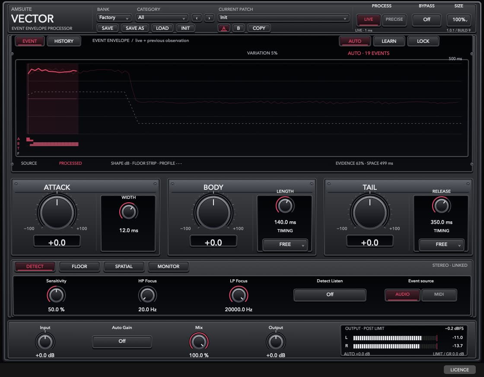Image resolution: width=484 pixels, height=377 pixels.
Task: Click the INIT button
Action: click(185, 28)
